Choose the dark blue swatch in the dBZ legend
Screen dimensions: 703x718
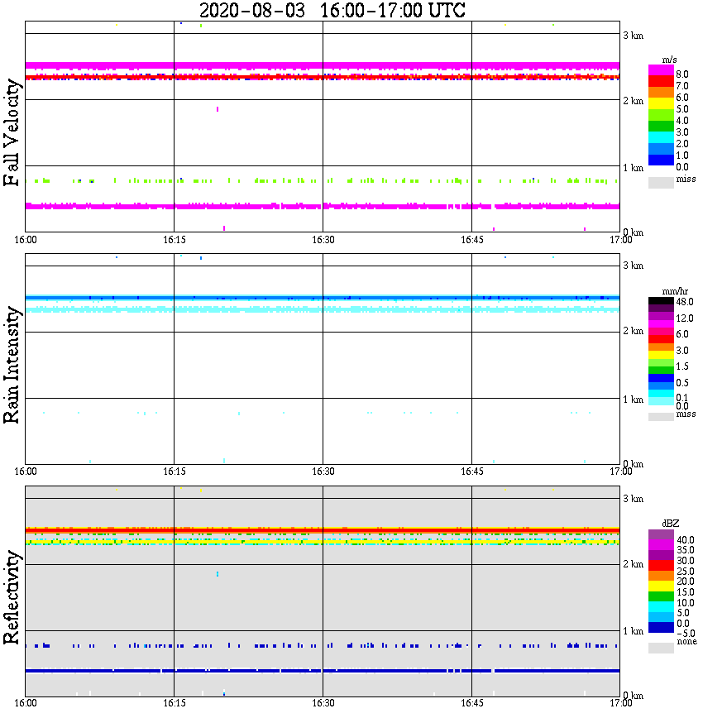click(661, 627)
